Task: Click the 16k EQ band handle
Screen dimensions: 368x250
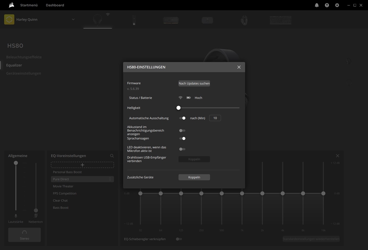Action: (x=323, y=193)
